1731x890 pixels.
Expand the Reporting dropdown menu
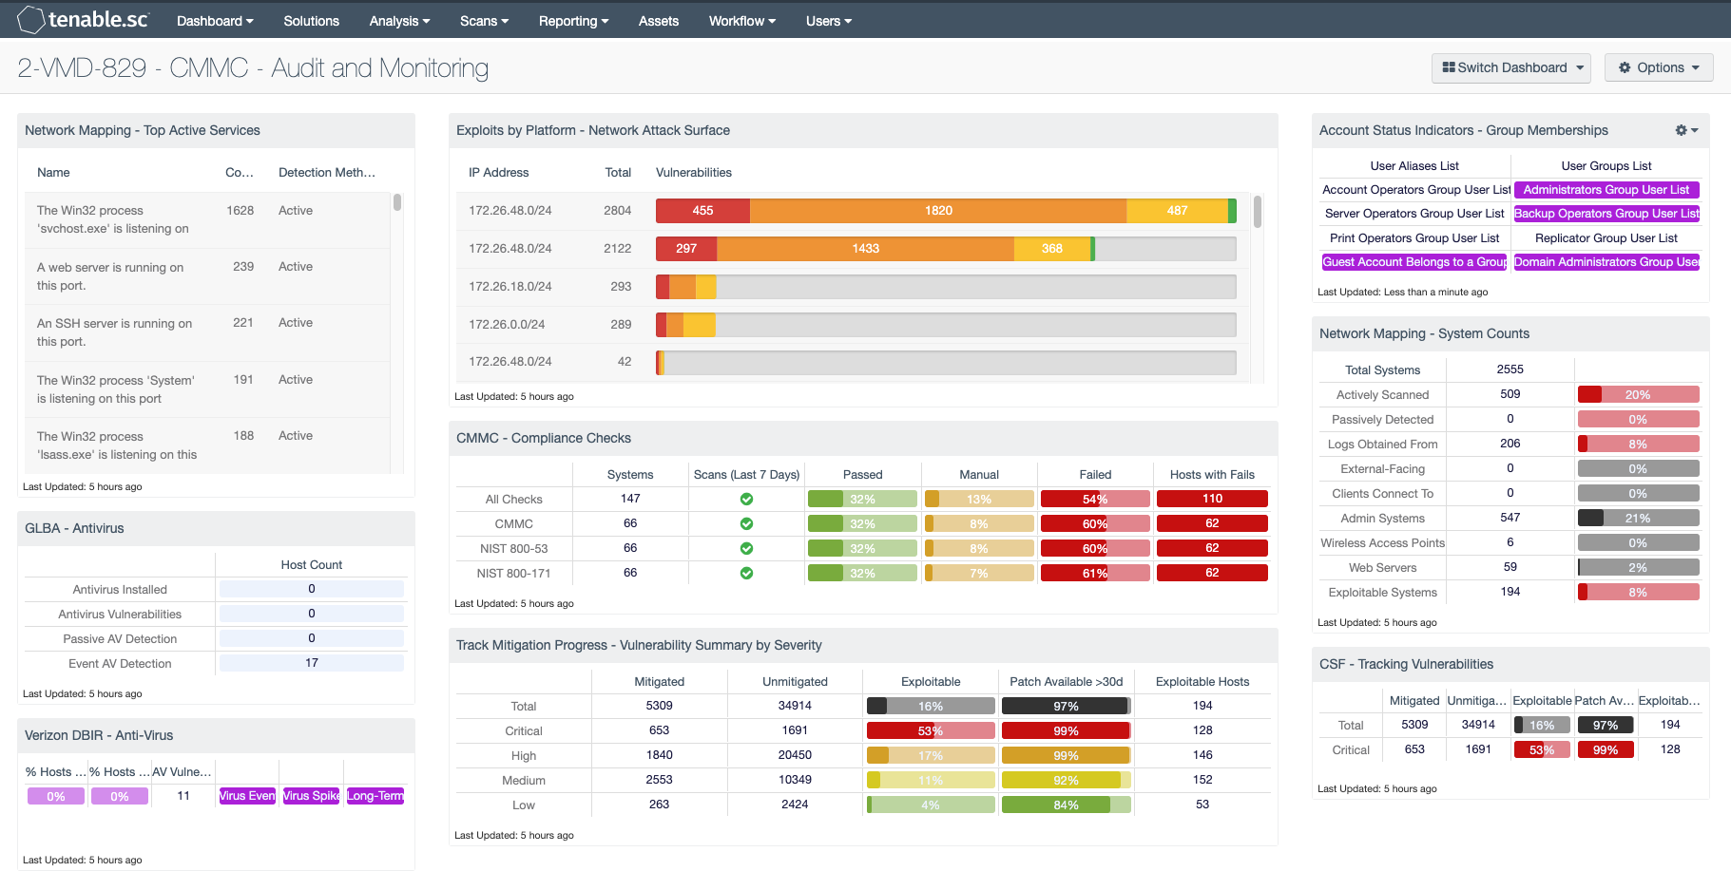coord(573,21)
